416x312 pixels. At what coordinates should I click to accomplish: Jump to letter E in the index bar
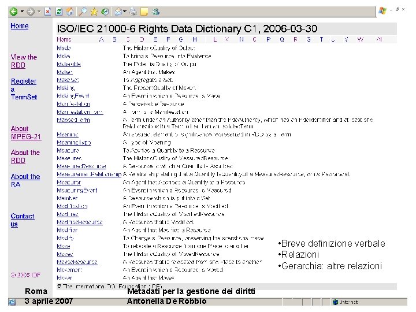[x=155, y=39]
